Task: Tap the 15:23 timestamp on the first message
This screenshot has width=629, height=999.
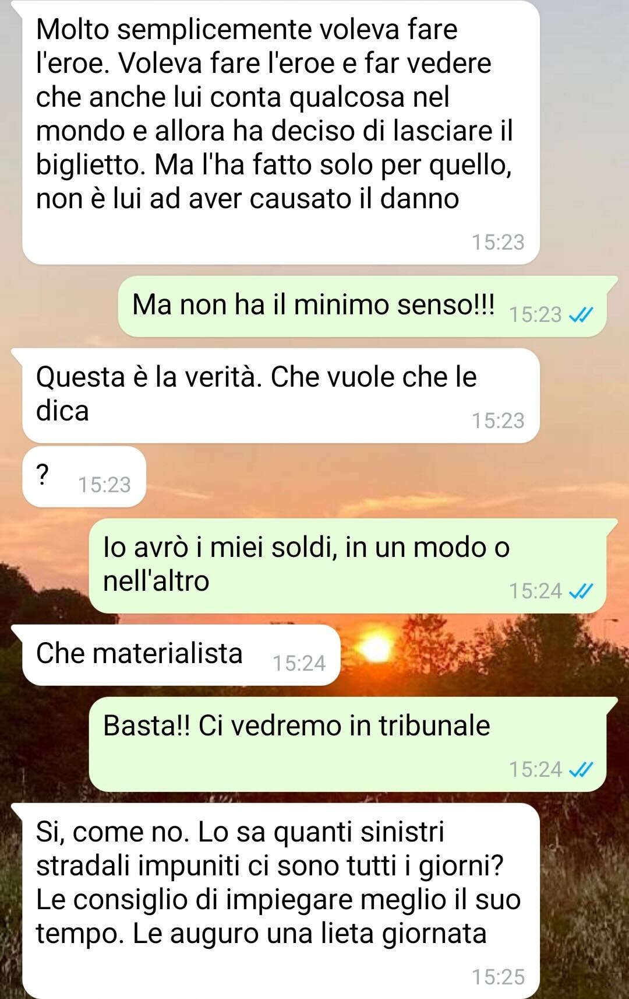Action: click(x=498, y=242)
